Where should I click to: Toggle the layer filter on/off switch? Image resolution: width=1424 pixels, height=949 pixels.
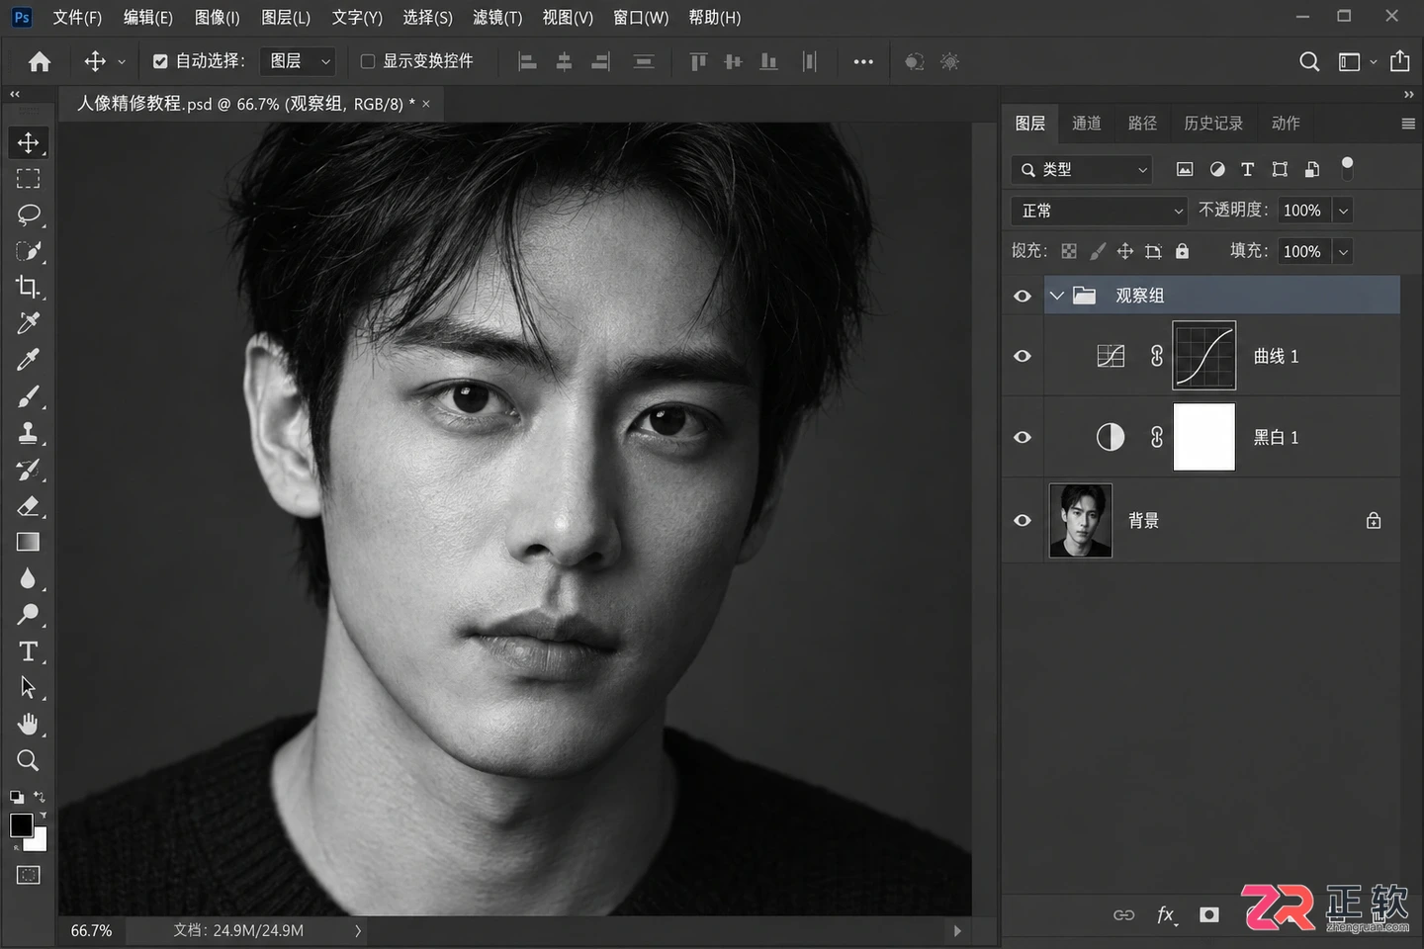(x=1347, y=169)
